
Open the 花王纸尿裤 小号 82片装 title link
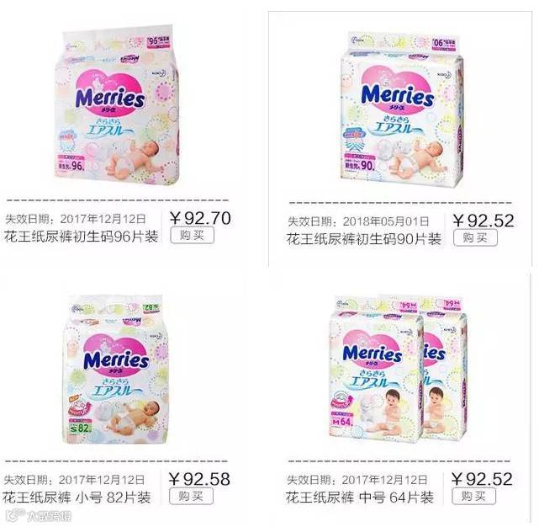tap(77, 498)
